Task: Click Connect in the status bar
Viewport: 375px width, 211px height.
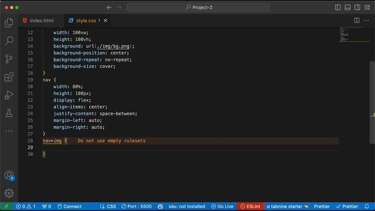Action: tap(70, 206)
